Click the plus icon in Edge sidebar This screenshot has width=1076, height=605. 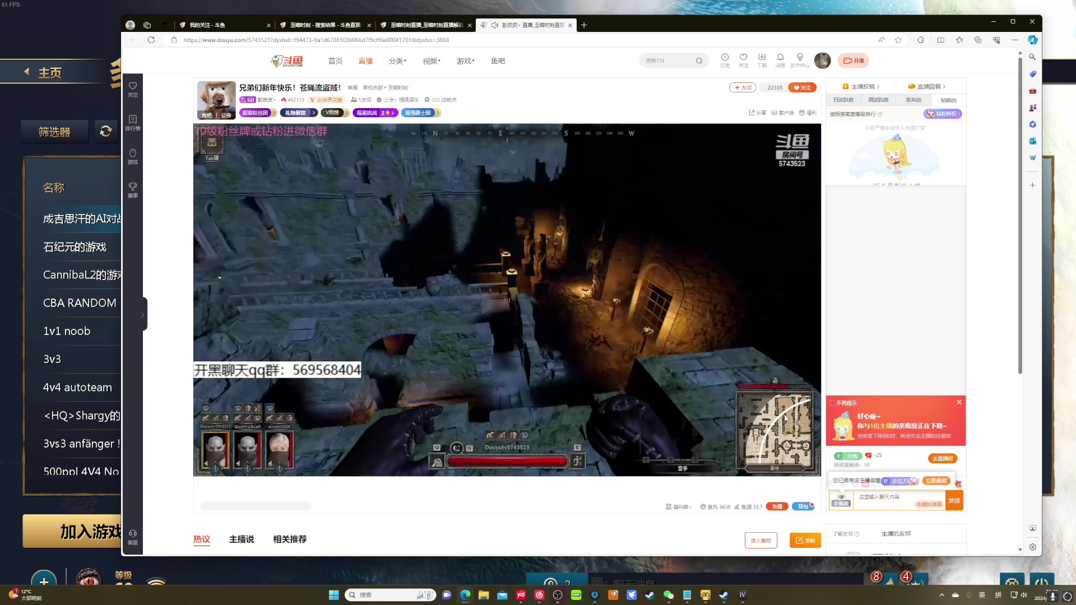pos(1032,185)
